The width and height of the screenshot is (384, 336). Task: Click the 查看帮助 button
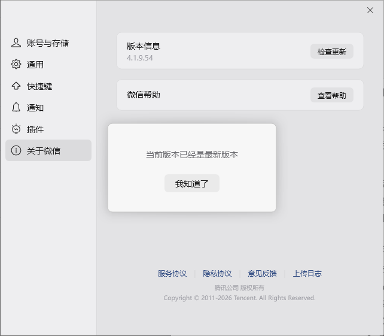click(x=332, y=95)
